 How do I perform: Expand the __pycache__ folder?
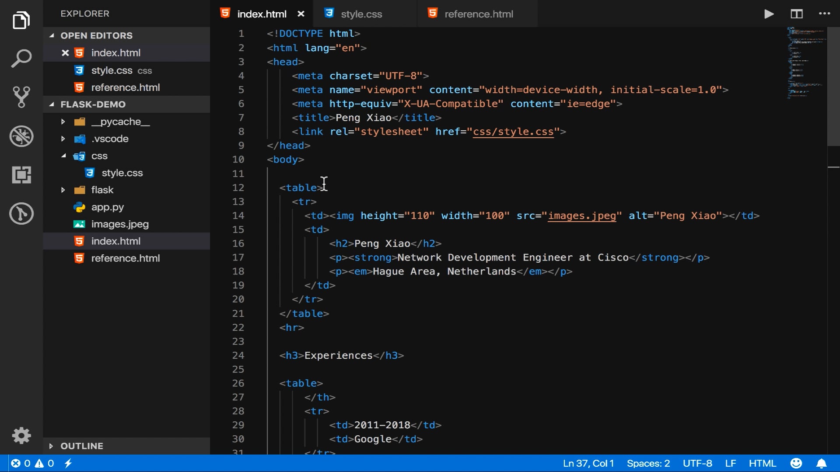click(x=63, y=121)
